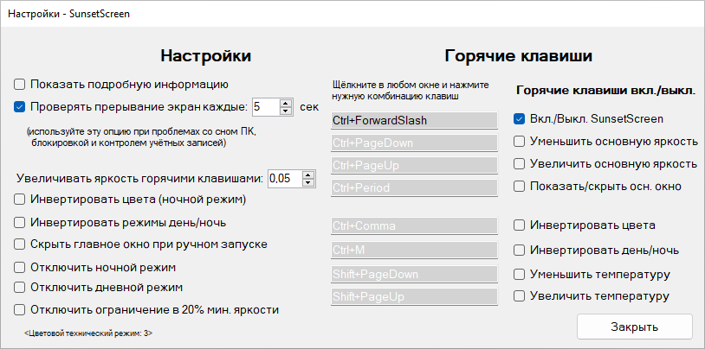Enable the Увеличить температуру hotkey checkbox
This screenshot has height=349, width=705.
(x=519, y=297)
